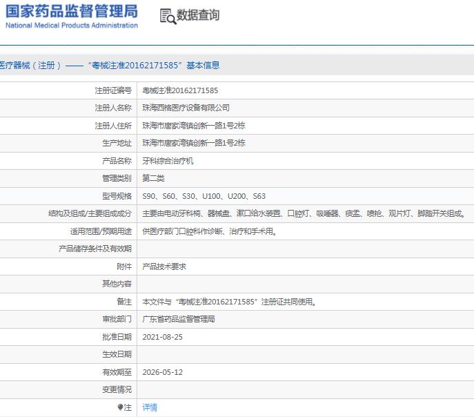Click the 数据查询 magnifier document icon
This screenshot has height=417, width=474.
[168, 17]
